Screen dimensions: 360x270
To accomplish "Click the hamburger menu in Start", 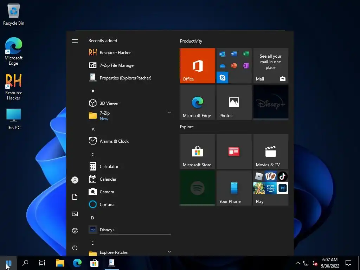I will (75, 41).
